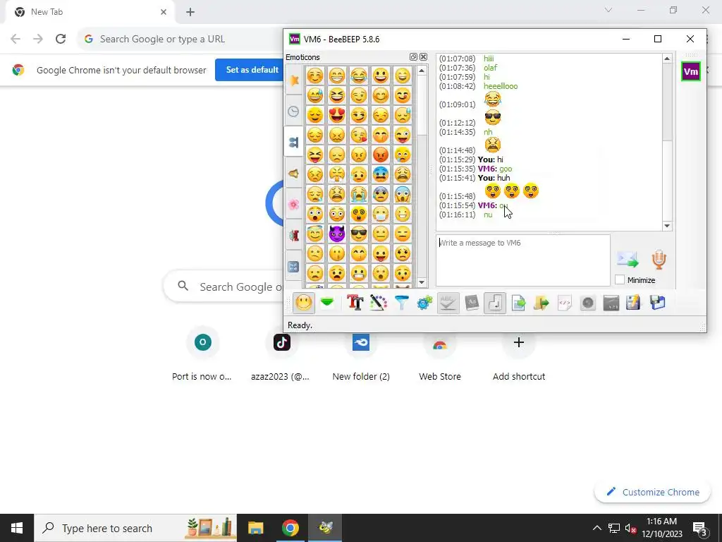Reload the Chrome page
Viewport: 722px width, 542px height.
pyautogui.click(x=61, y=39)
